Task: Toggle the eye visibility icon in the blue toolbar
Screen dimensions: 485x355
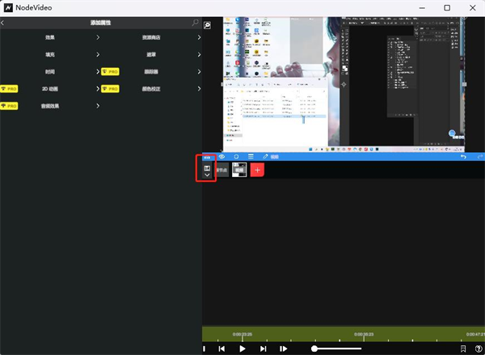Action: (x=221, y=156)
